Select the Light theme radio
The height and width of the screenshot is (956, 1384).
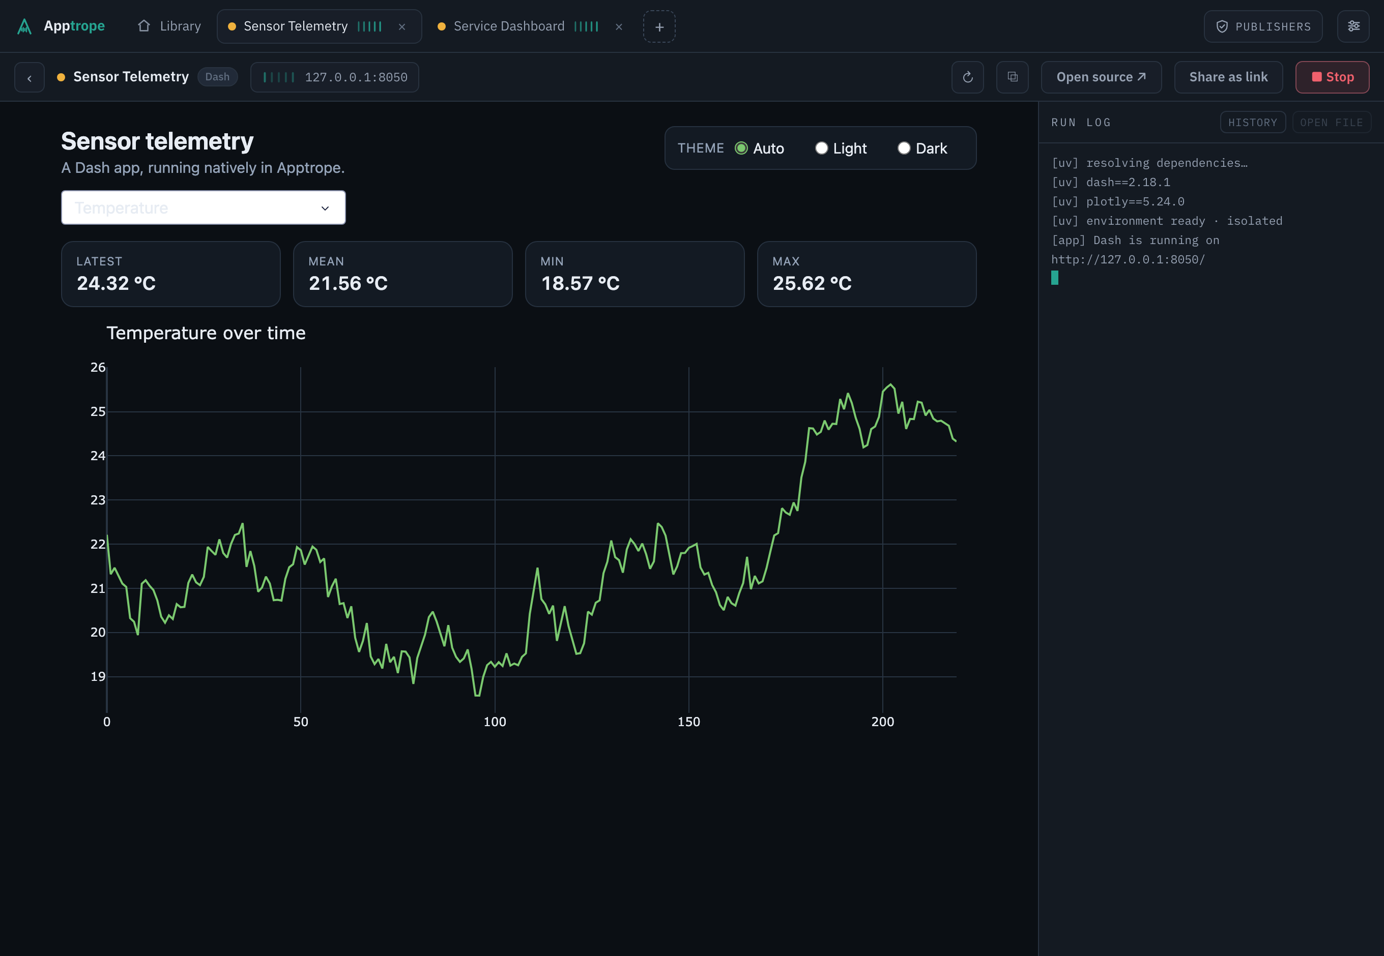click(821, 148)
